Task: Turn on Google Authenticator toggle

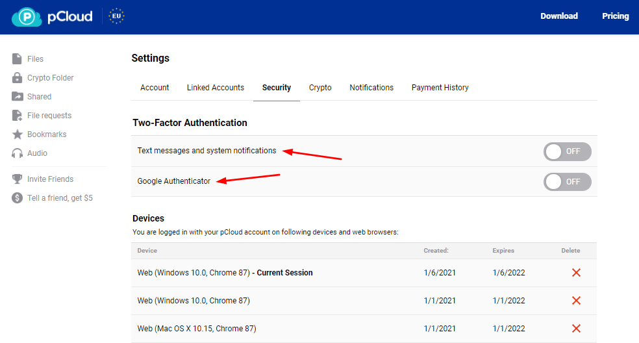Action: 567,182
